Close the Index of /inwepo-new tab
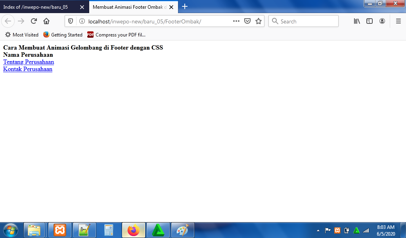Viewport: 406px width, 238px height. point(82,7)
